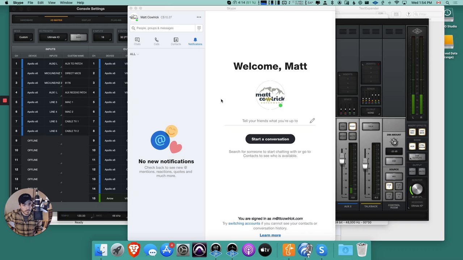463x260 pixels.
Task: Open Podcasts from the Dock
Action: (249, 250)
